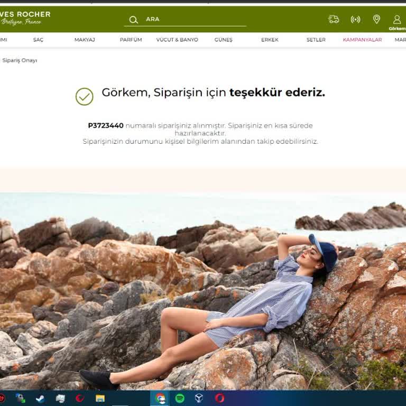This screenshot has height=406, width=406.
Task: Open the network transfer taskbar icon
Action: [20, 398]
